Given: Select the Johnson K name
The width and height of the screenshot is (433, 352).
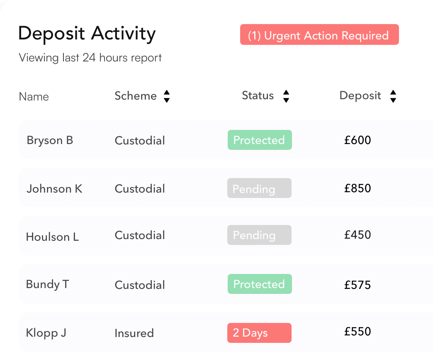Looking at the screenshot, I should coord(54,189).
